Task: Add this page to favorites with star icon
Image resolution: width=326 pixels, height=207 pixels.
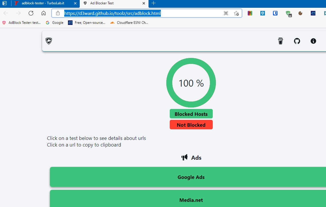Action: (x=236, y=13)
